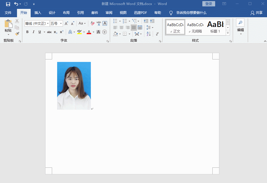Apply red font color

[89, 32]
